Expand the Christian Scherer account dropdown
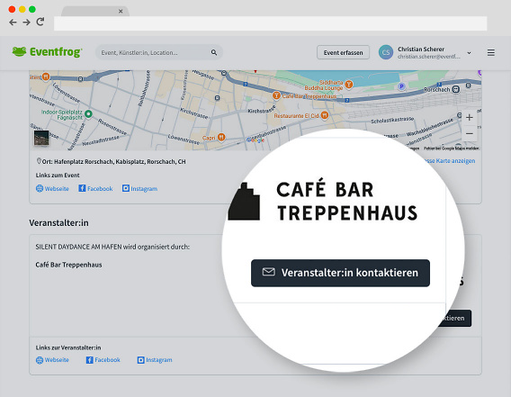 coord(469,53)
